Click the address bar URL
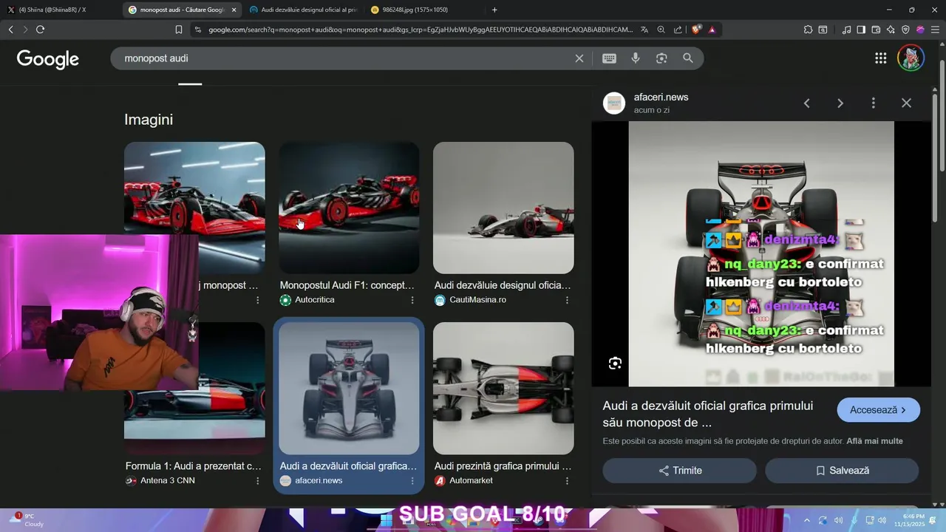The width and height of the screenshot is (946, 532). point(420,30)
